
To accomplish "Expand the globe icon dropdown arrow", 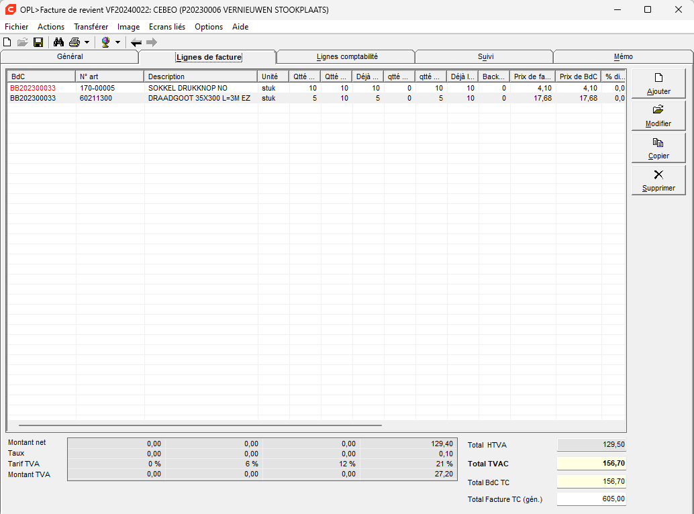I will 117,42.
